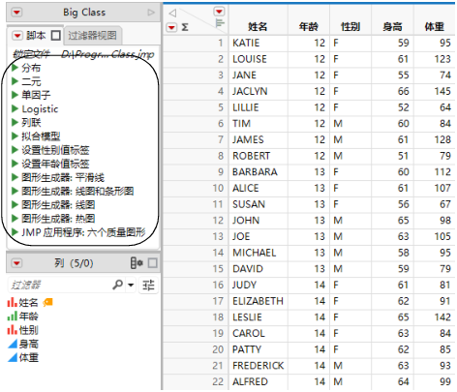Open the column filter settings sliders icon
The width and height of the screenshot is (457, 392).
tap(148, 286)
